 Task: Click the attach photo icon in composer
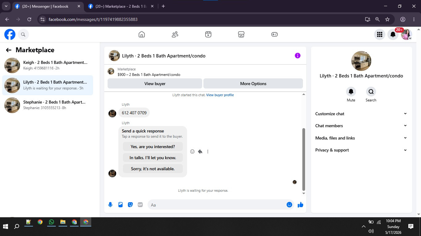pos(121,205)
